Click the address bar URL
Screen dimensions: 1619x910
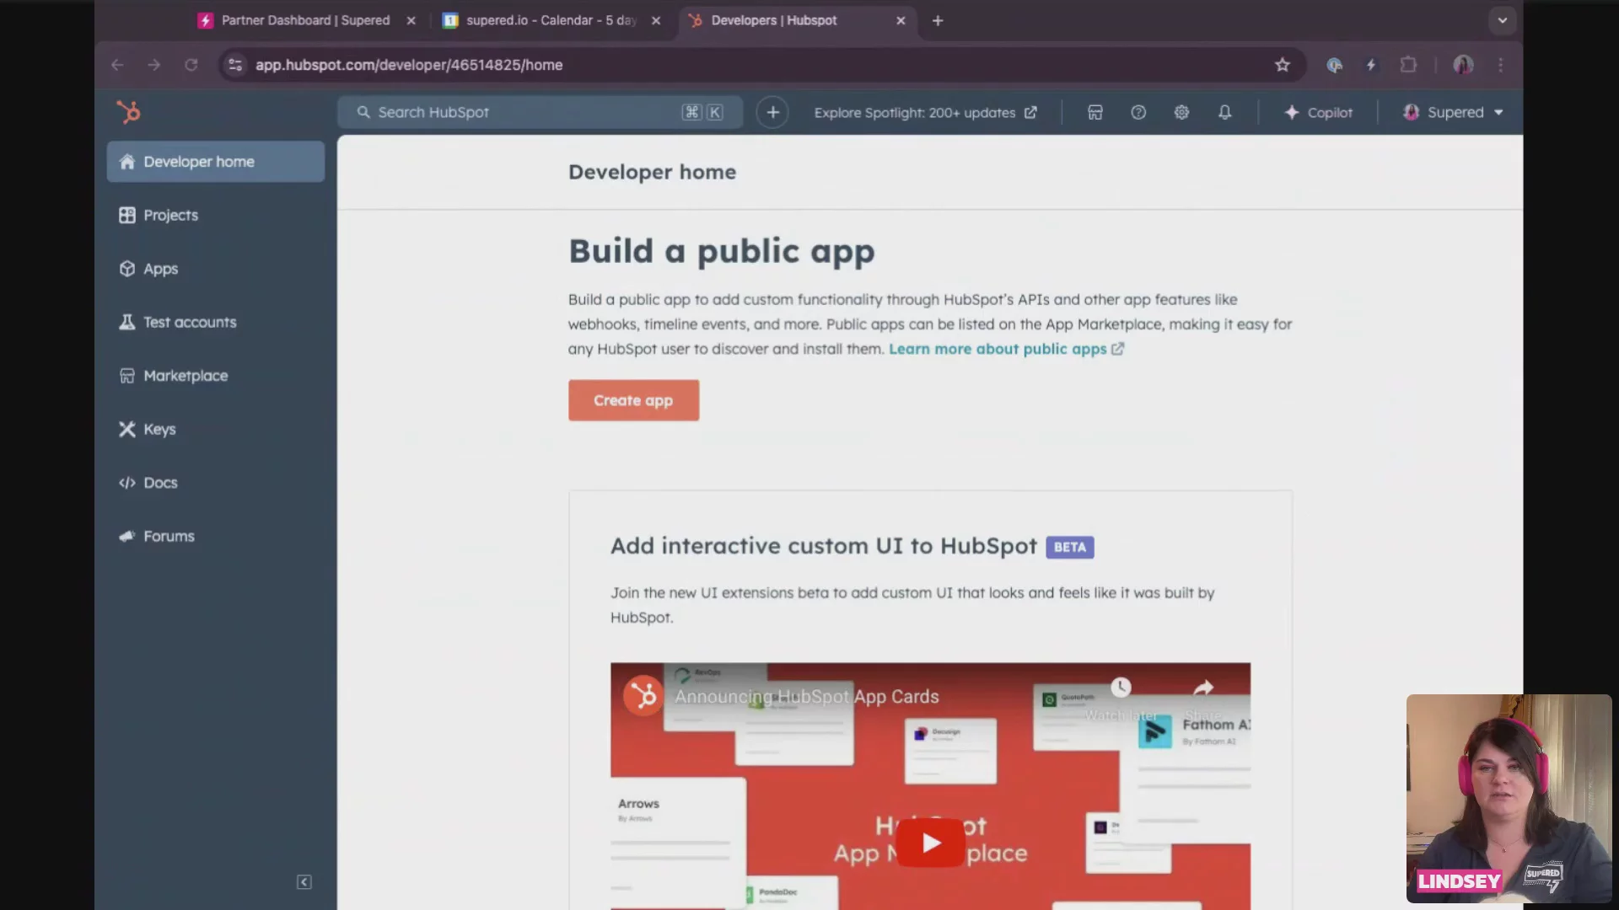point(409,65)
